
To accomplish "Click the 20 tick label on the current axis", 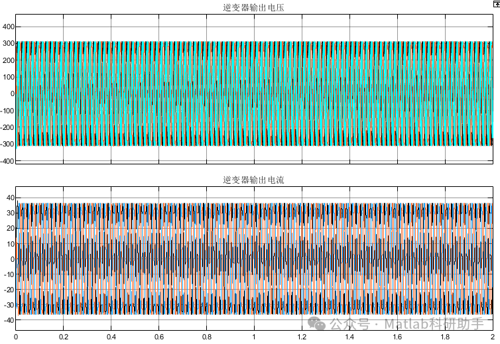I will (x=11, y=228).
